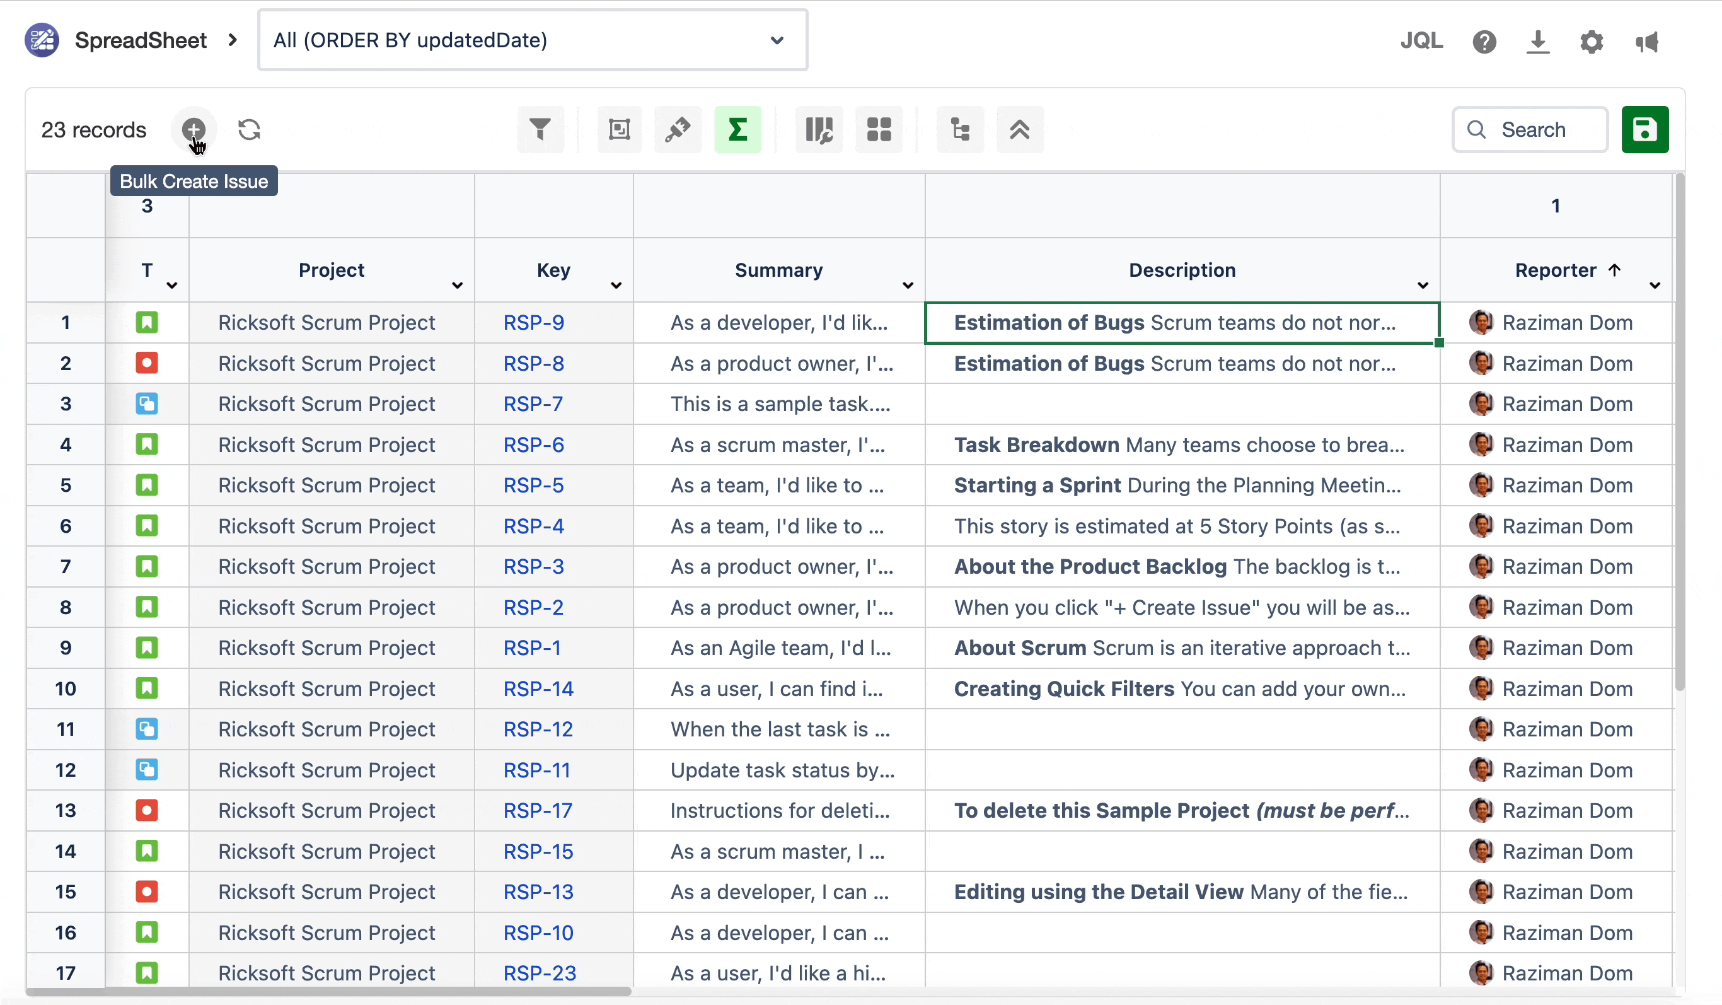1722x1005 pixels.
Task: Open the column settings icon with wrench
Action: (x=819, y=129)
